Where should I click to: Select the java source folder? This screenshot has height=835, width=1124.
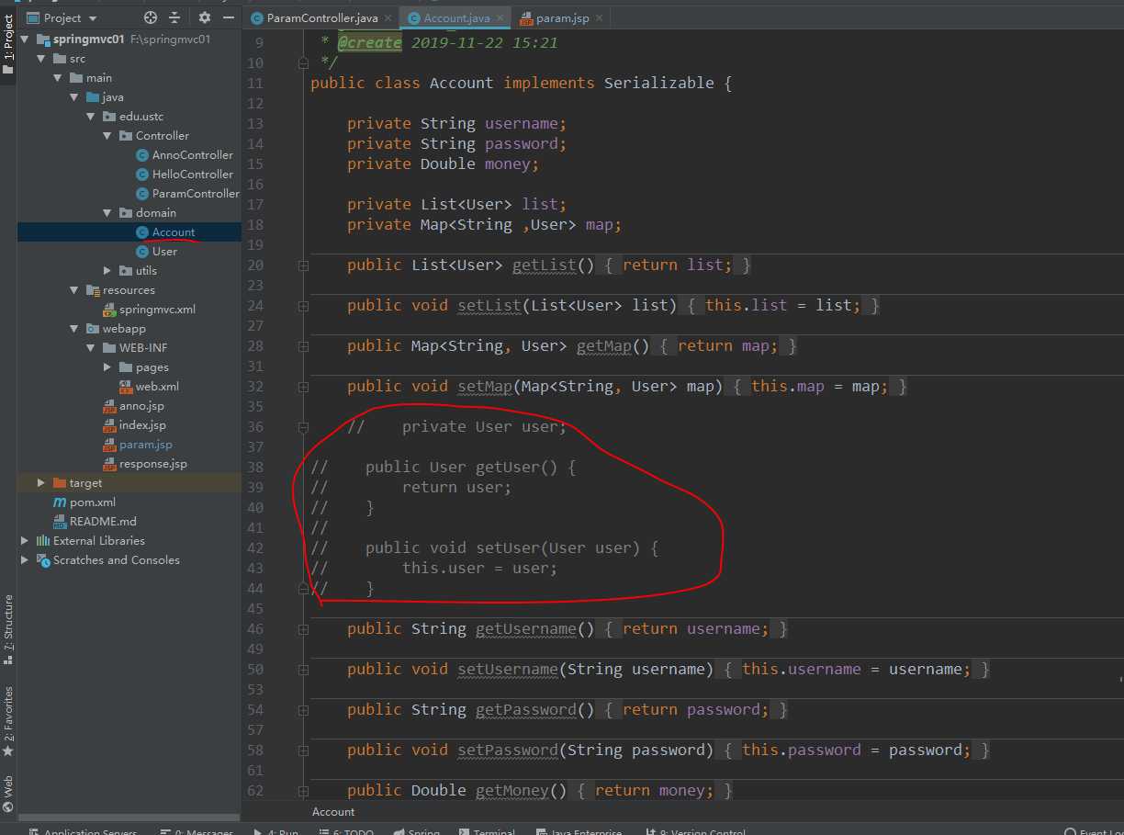click(113, 97)
